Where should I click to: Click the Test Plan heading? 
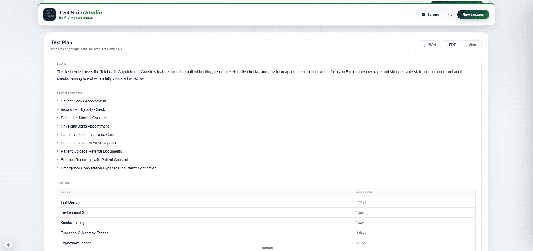[62, 42]
